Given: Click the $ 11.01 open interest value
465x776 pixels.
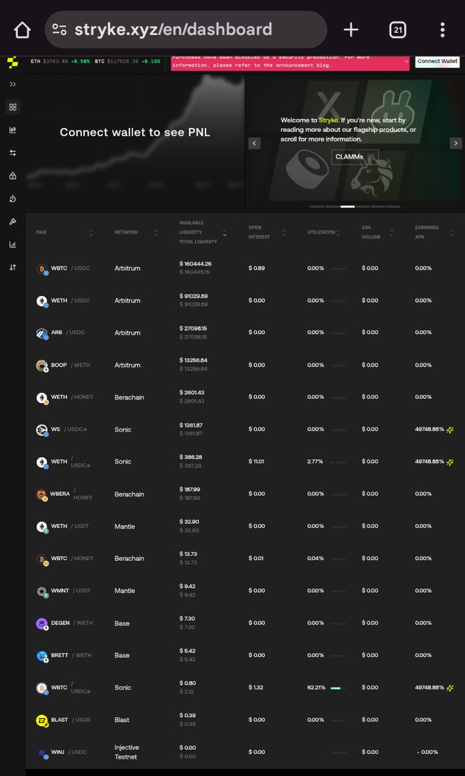Looking at the screenshot, I should 257,462.
